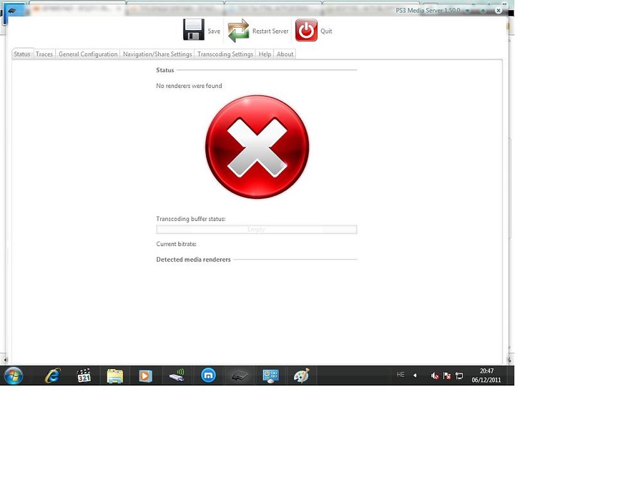Open the Maxthon browser taskbar icon
Viewport: 643px width, 482px height.
tap(208, 375)
